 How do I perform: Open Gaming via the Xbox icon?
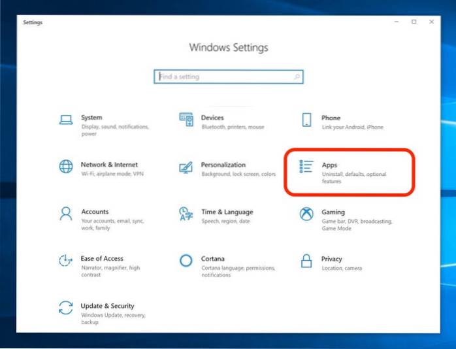pyautogui.click(x=306, y=214)
